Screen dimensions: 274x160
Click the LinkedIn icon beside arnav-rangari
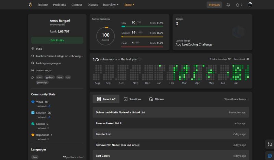coord(33,70)
